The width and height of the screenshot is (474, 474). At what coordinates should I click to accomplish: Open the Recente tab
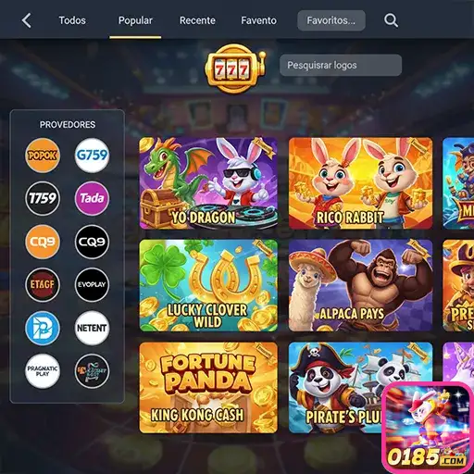tap(197, 20)
